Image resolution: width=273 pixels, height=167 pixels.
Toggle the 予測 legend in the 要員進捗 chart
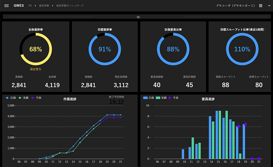click(173, 98)
